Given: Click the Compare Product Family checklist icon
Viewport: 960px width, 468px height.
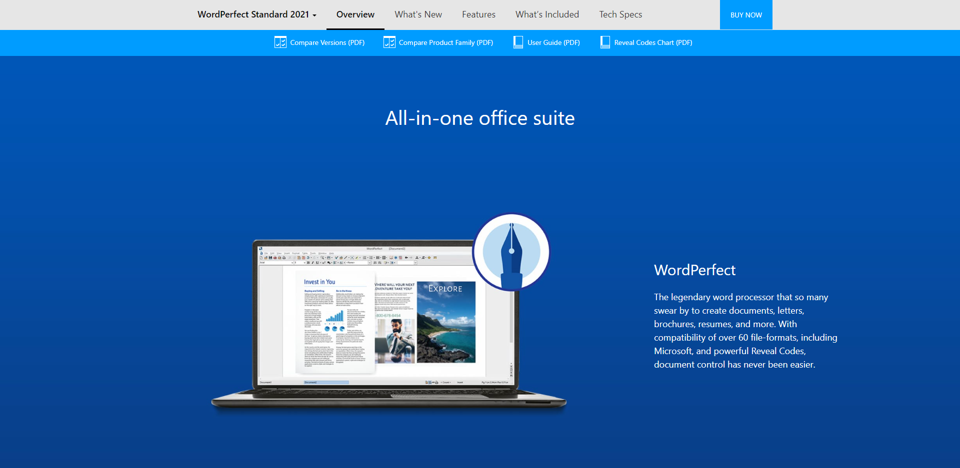Looking at the screenshot, I should pos(389,42).
